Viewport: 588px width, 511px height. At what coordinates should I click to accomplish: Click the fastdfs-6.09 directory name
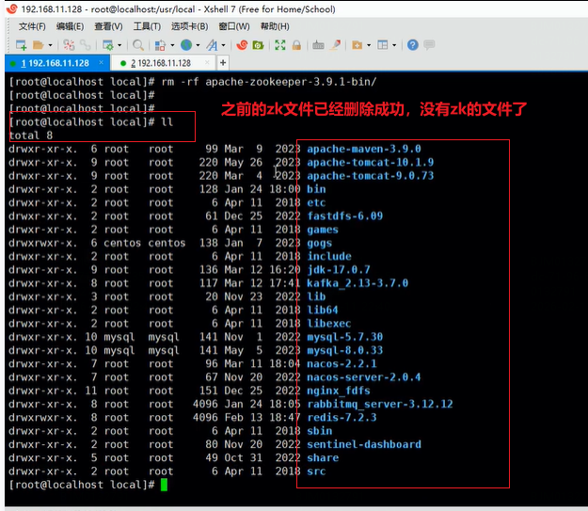(344, 216)
